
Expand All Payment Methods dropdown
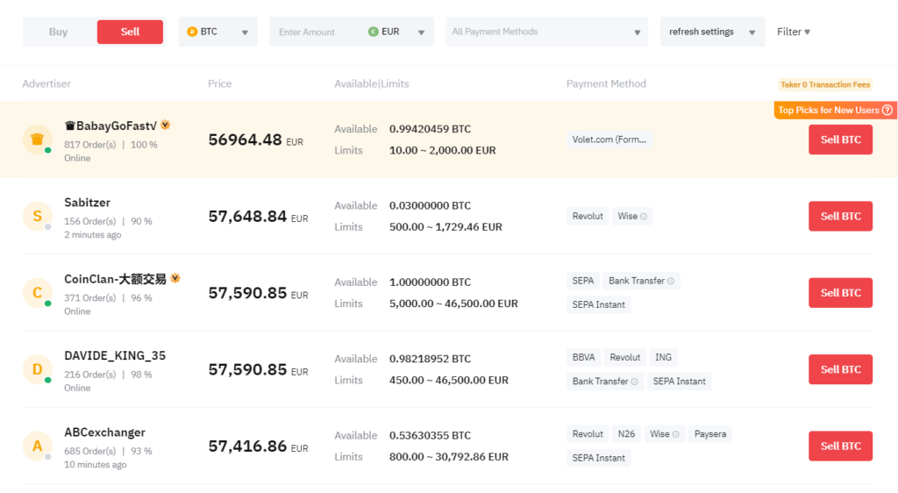click(547, 32)
